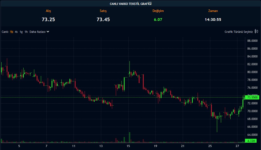Click the Satış price value 73.45

(x=103, y=20)
